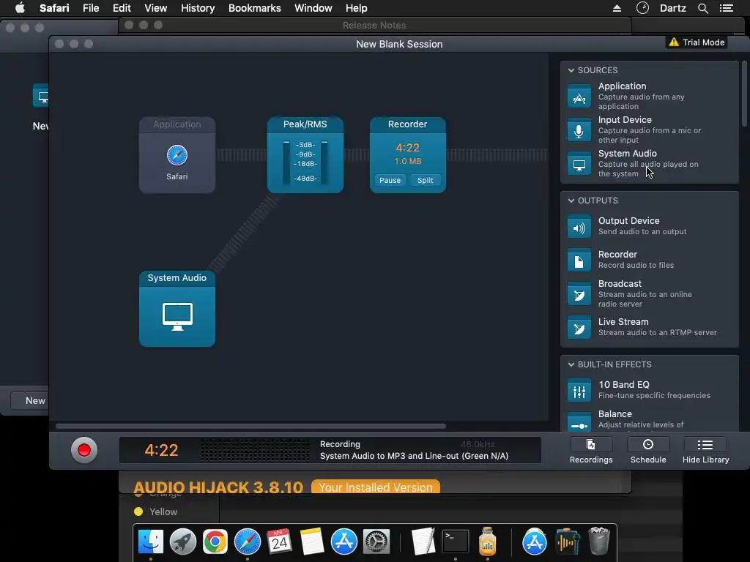Click the Live Stream icon in Outputs
The height and width of the screenshot is (562, 750).
(x=579, y=329)
